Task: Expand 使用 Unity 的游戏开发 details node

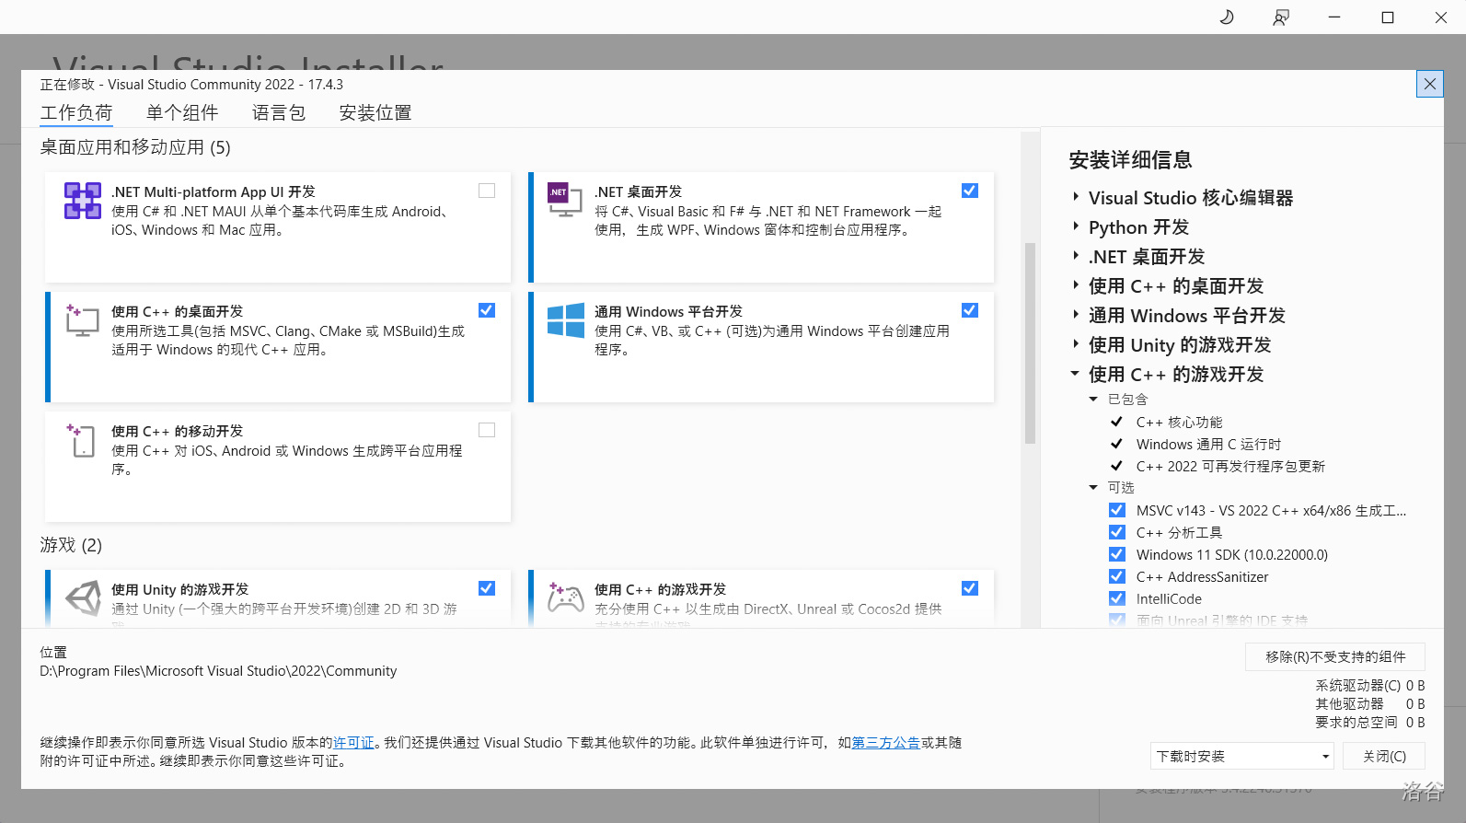Action: [x=1075, y=344]
